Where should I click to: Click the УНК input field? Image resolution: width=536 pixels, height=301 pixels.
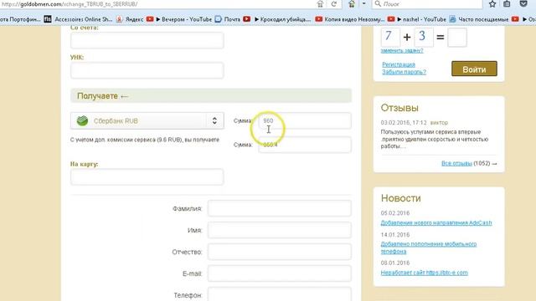pyautogui.click(x=147, y=70)
